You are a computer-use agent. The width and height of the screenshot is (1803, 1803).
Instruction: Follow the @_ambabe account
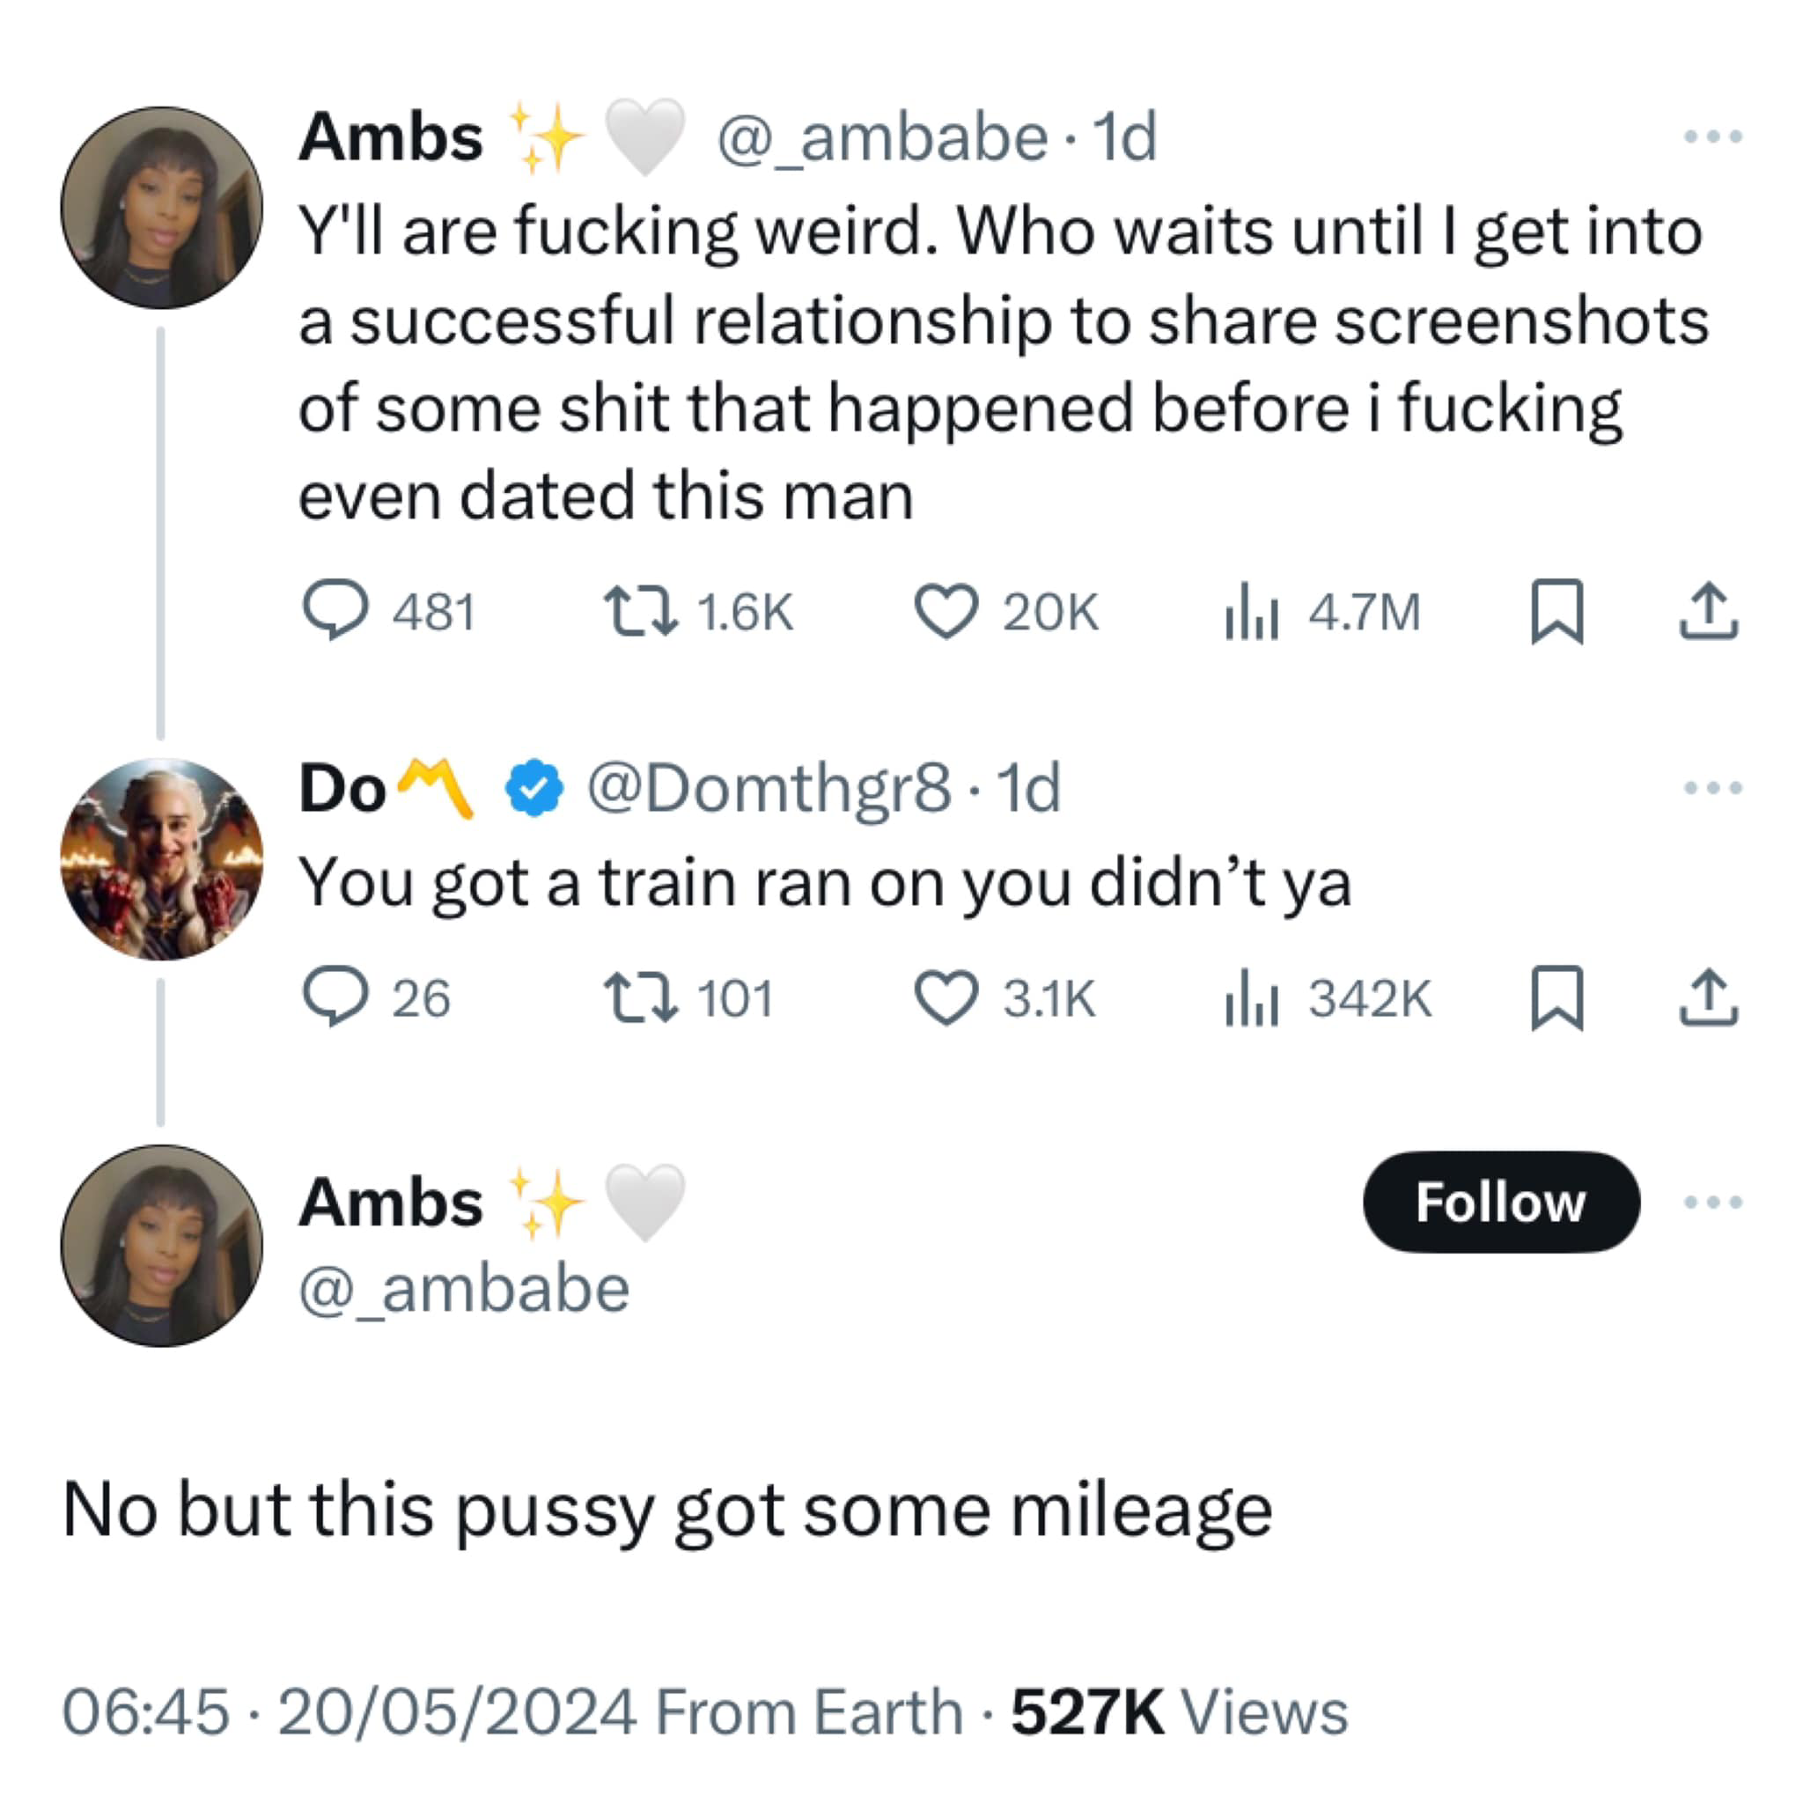pos(1501,1202)
